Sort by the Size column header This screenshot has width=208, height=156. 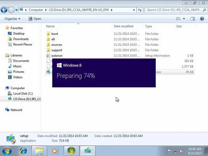tap(179, 26)
